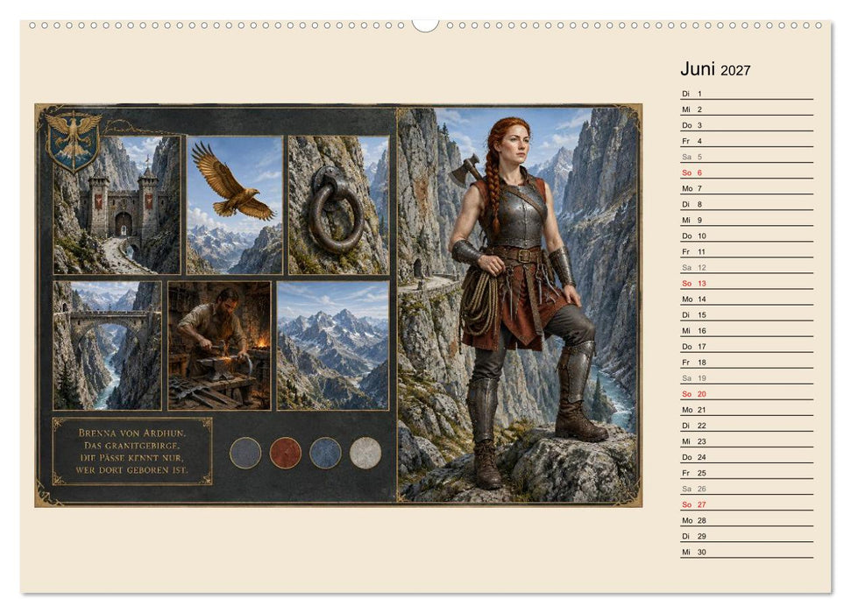
Task: Select the date row 'Di 8'
Action: (747, 205)
